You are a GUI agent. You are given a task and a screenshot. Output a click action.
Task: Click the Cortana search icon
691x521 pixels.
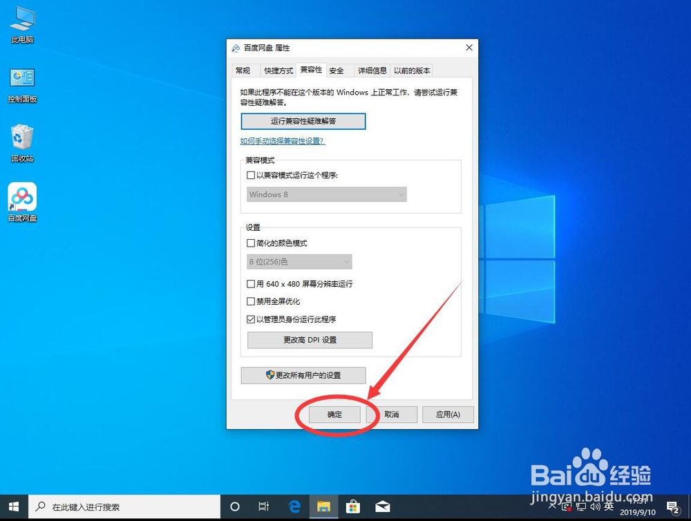(235, 506)
